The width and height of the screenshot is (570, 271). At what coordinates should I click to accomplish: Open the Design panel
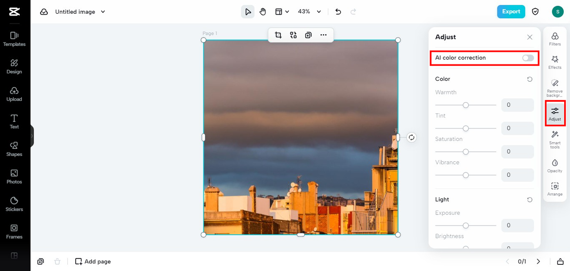pos(14,67)
